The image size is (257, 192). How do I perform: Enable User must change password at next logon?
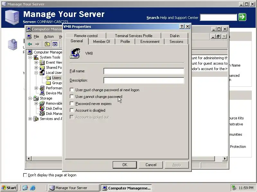pyautogui.click(x=72, y=90)
